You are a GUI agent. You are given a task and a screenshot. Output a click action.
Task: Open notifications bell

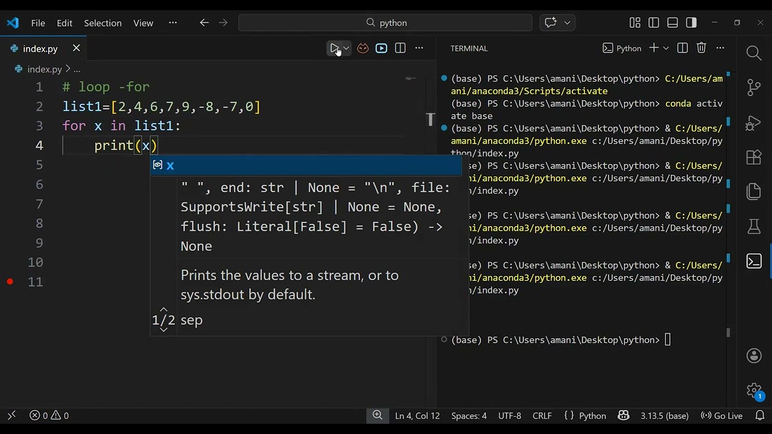point(760,415)
